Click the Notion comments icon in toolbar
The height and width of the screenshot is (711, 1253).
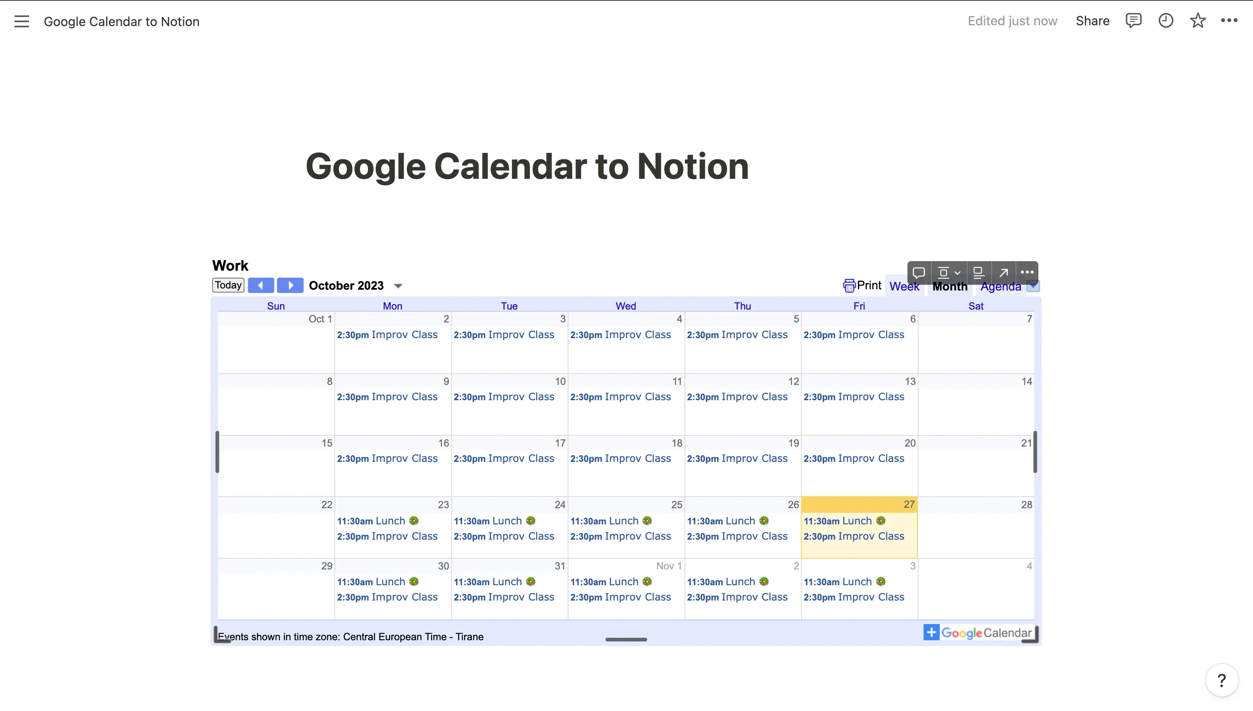click(1133, 21)
